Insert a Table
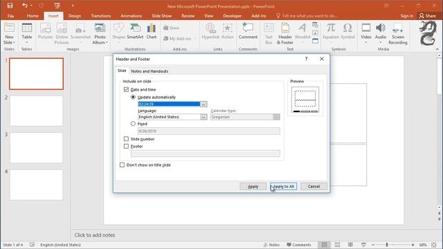Screen dimensions: 443x249 point(27,34)
